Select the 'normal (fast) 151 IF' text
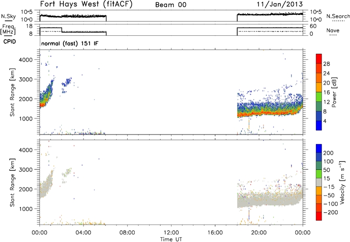Viewport: 350px width, 242px height. (70, 43)
